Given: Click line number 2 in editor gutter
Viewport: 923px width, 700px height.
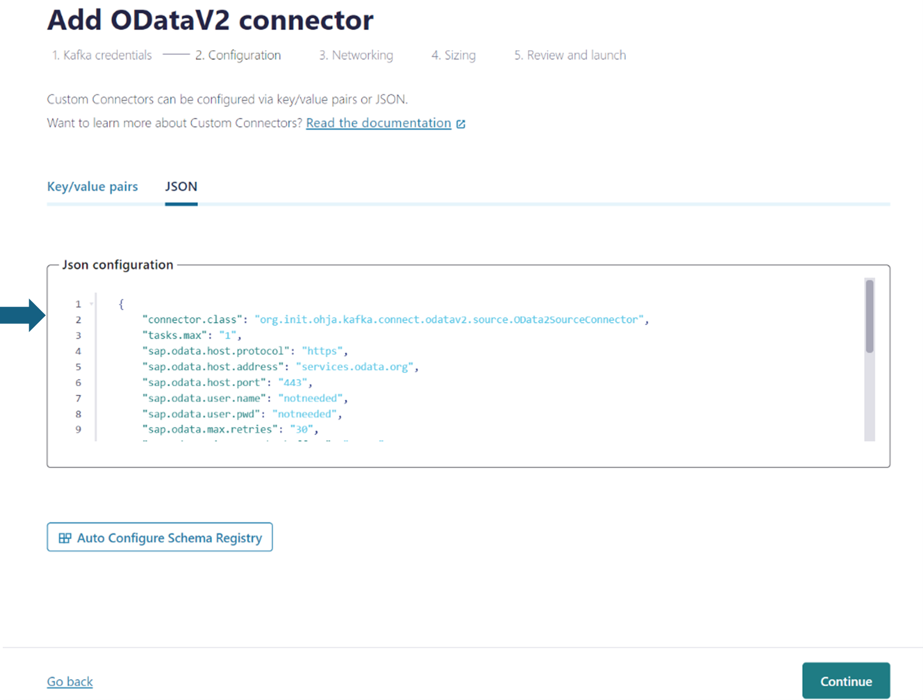Looking at the screenshot, I should 78,319.
